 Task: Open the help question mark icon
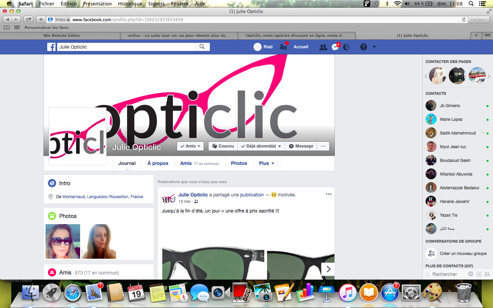[x=364, y=47]
